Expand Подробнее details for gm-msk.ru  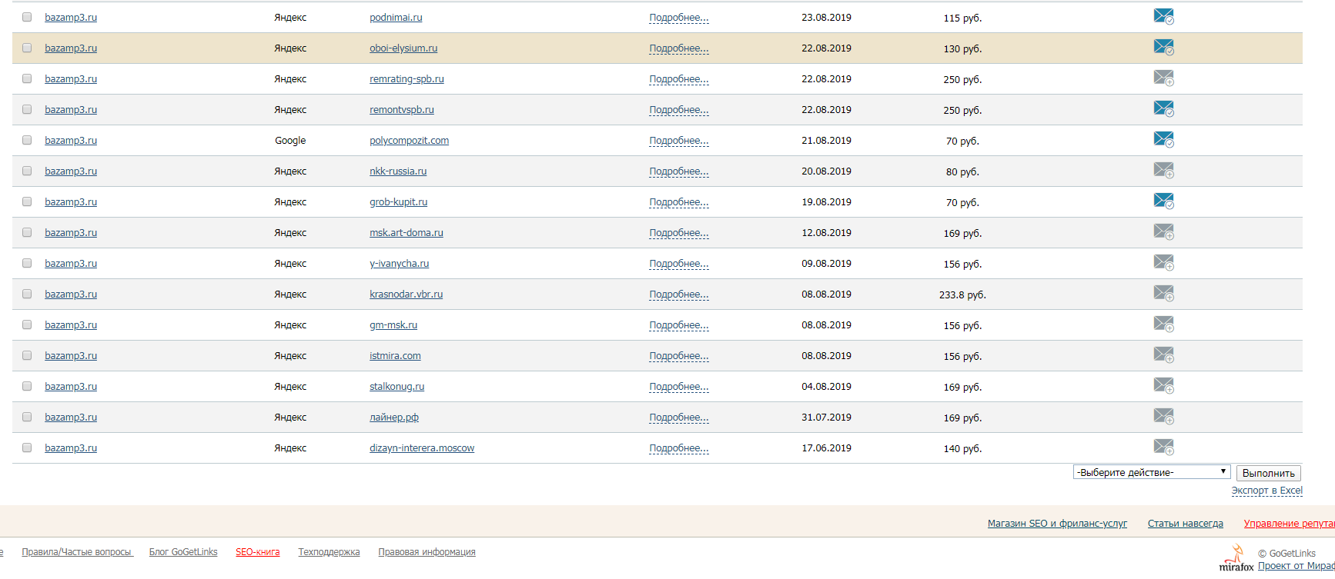[678, 325]
